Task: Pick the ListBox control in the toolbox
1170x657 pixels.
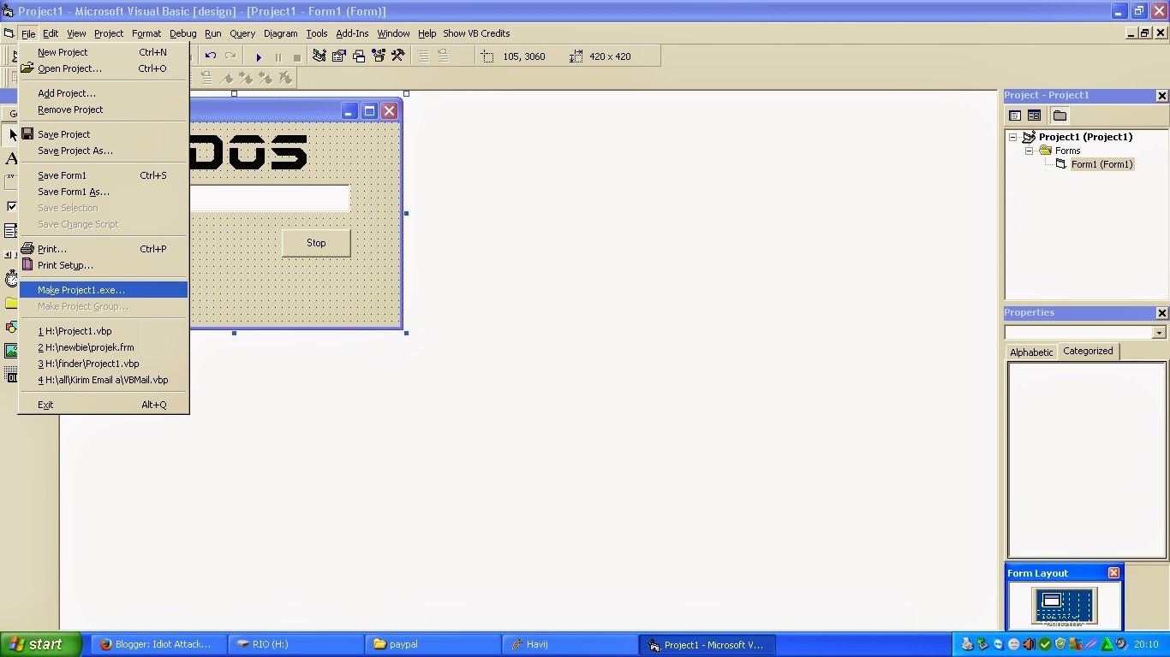Action: [x=12, y=230]
